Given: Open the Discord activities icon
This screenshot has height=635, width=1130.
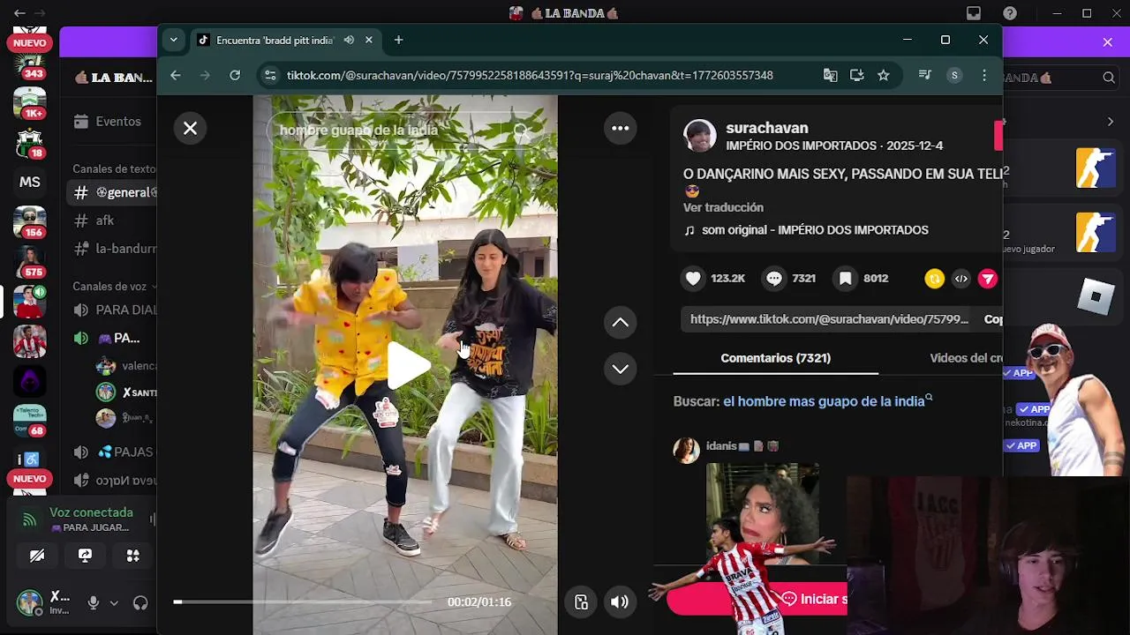Looking at the screenshot, I should click(x=132, y=556).
